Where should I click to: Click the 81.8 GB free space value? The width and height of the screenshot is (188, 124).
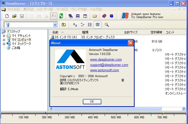(157, 42)
